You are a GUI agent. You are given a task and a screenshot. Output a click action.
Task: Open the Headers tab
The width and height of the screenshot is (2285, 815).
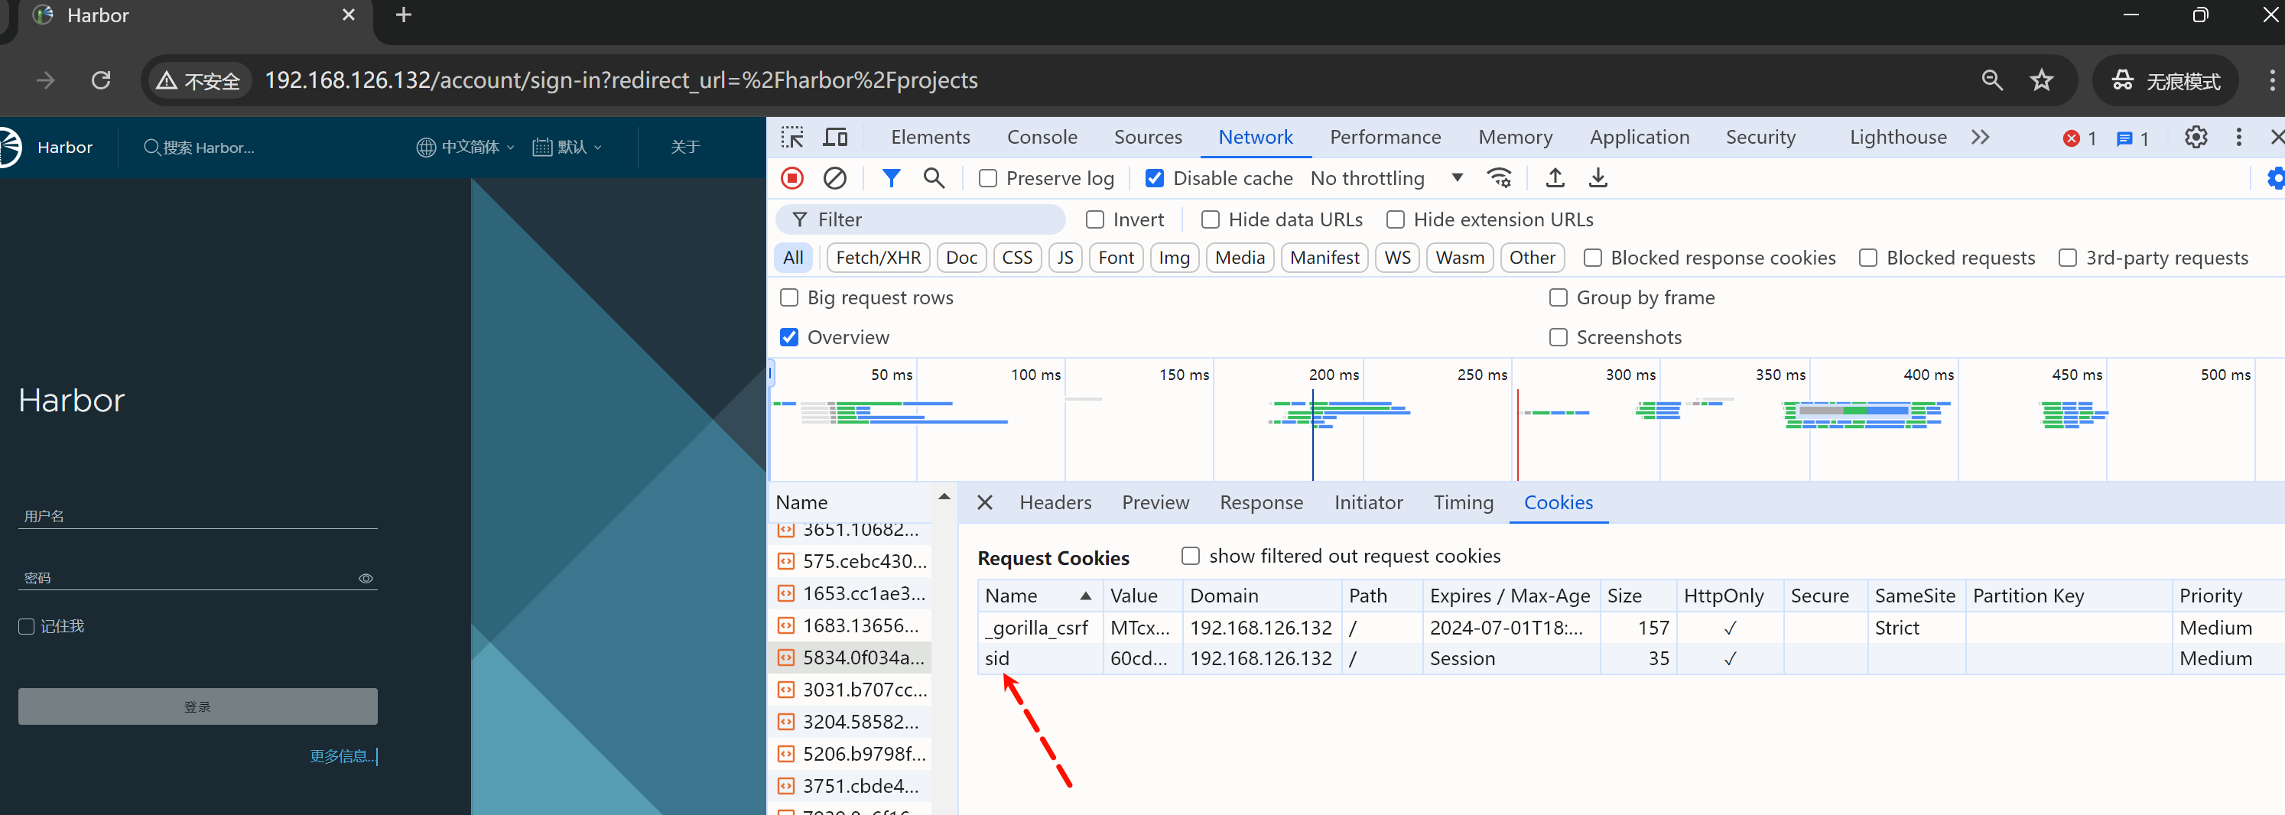(x=1055, y=503)
